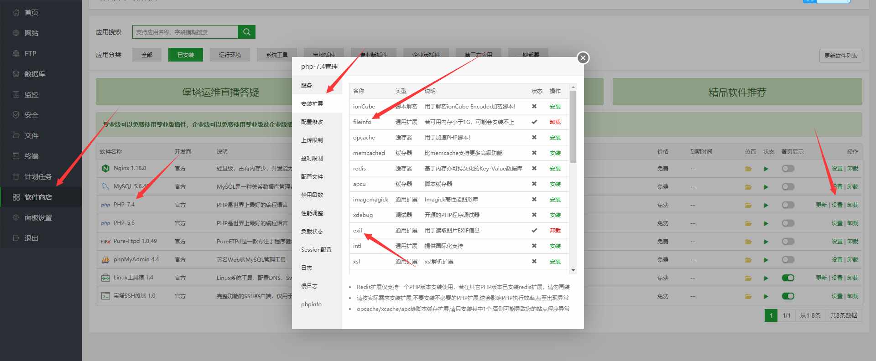Click the software store grid icon
This screenshot has width=876, height=361.
coord(16,197)
